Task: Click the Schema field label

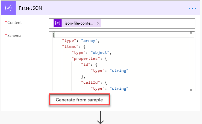Action: tap(14, 36)
